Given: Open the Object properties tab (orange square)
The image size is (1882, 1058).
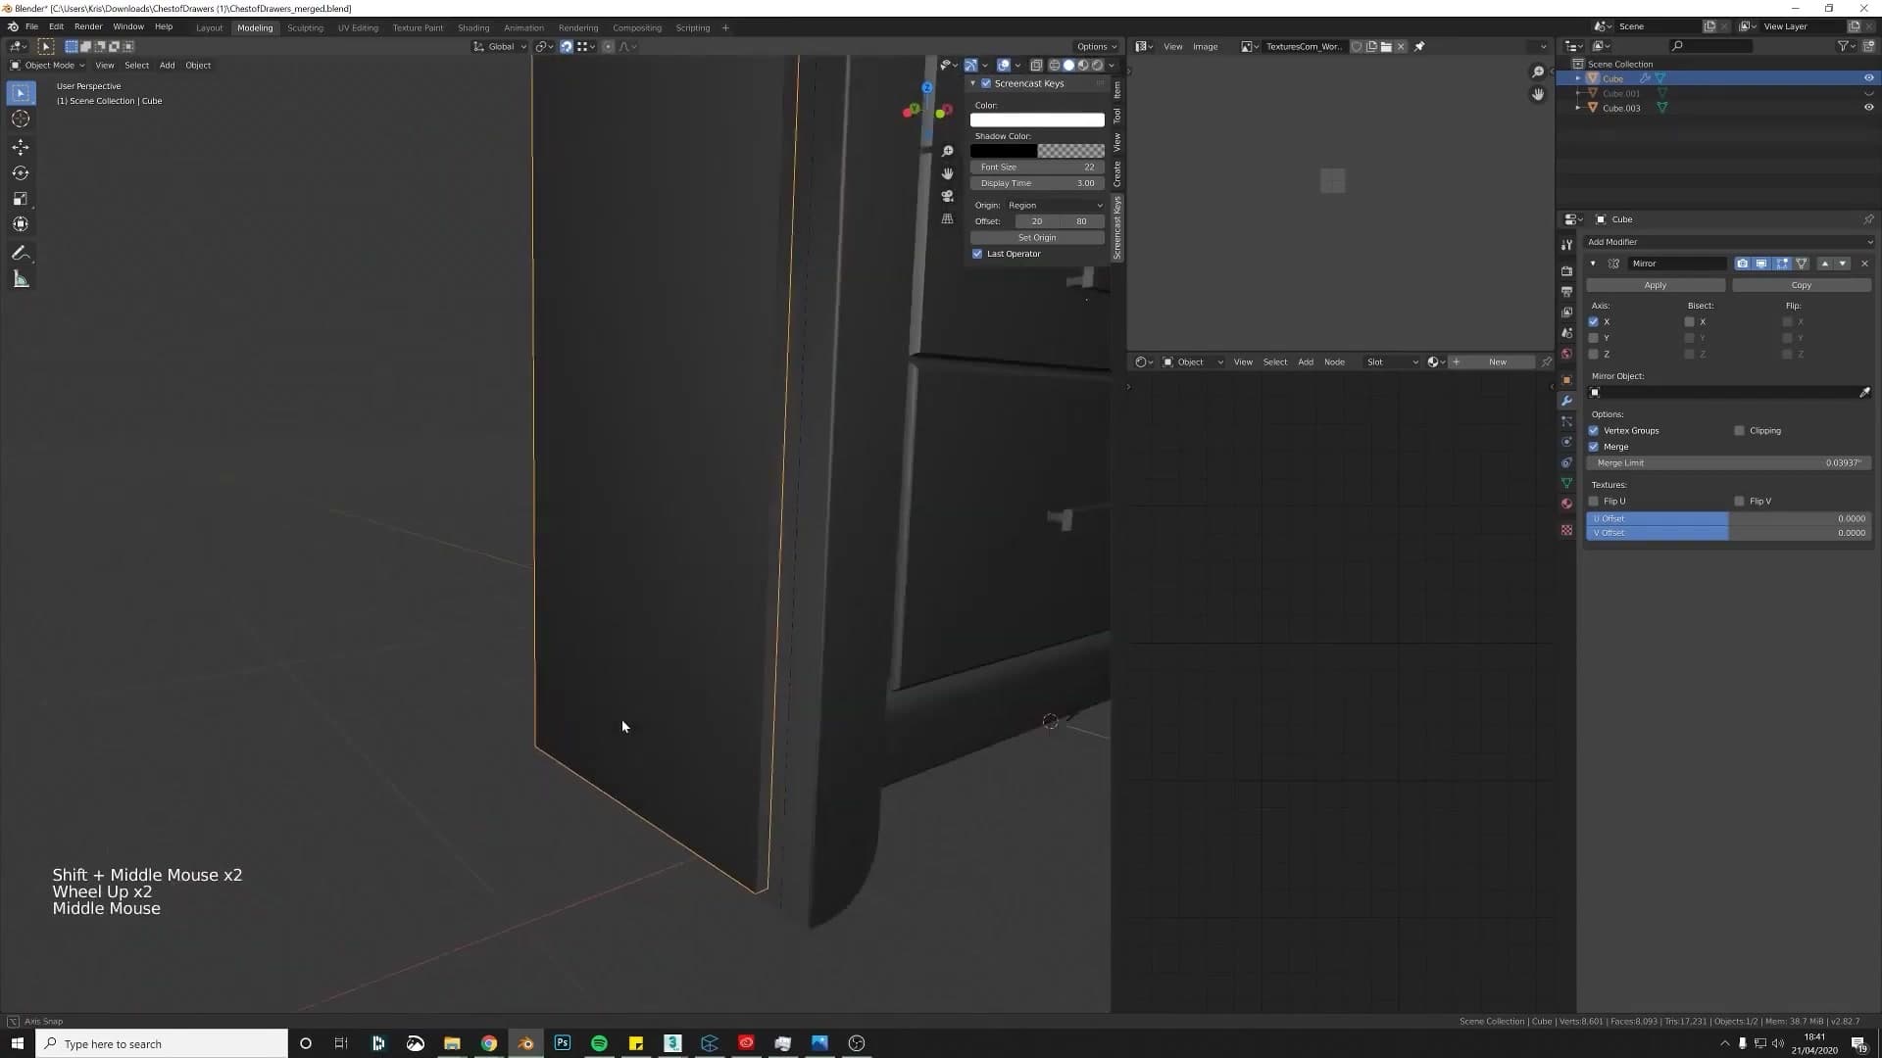Looking at the screenshot, I should click(1566, 380).
